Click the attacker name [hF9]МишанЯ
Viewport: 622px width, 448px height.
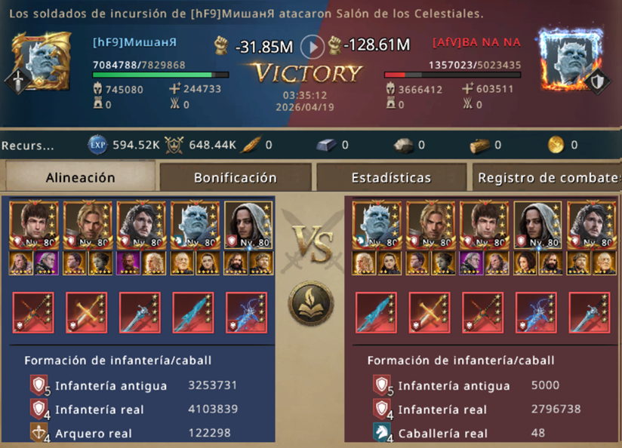[x=135, y=42]
